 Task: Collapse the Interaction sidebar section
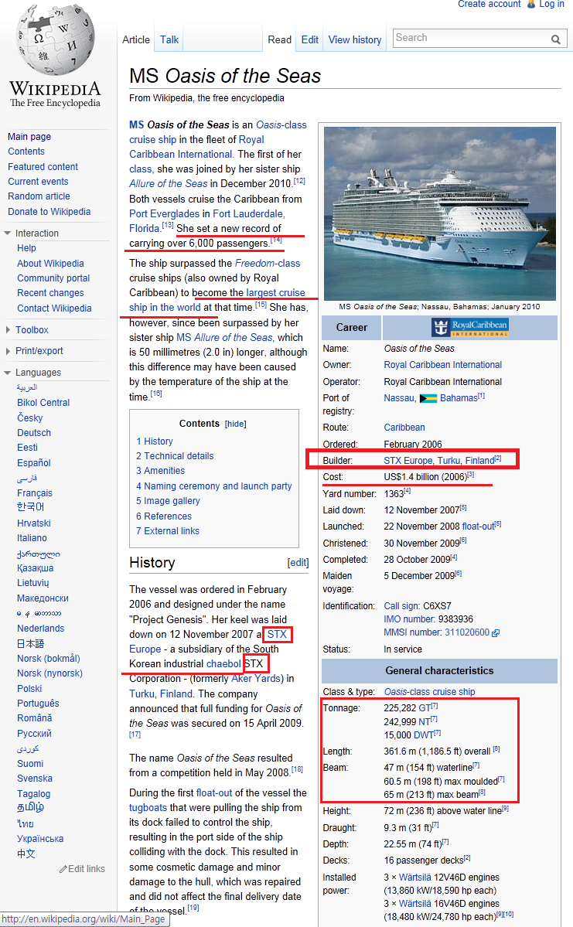click(x=8, y=233)
